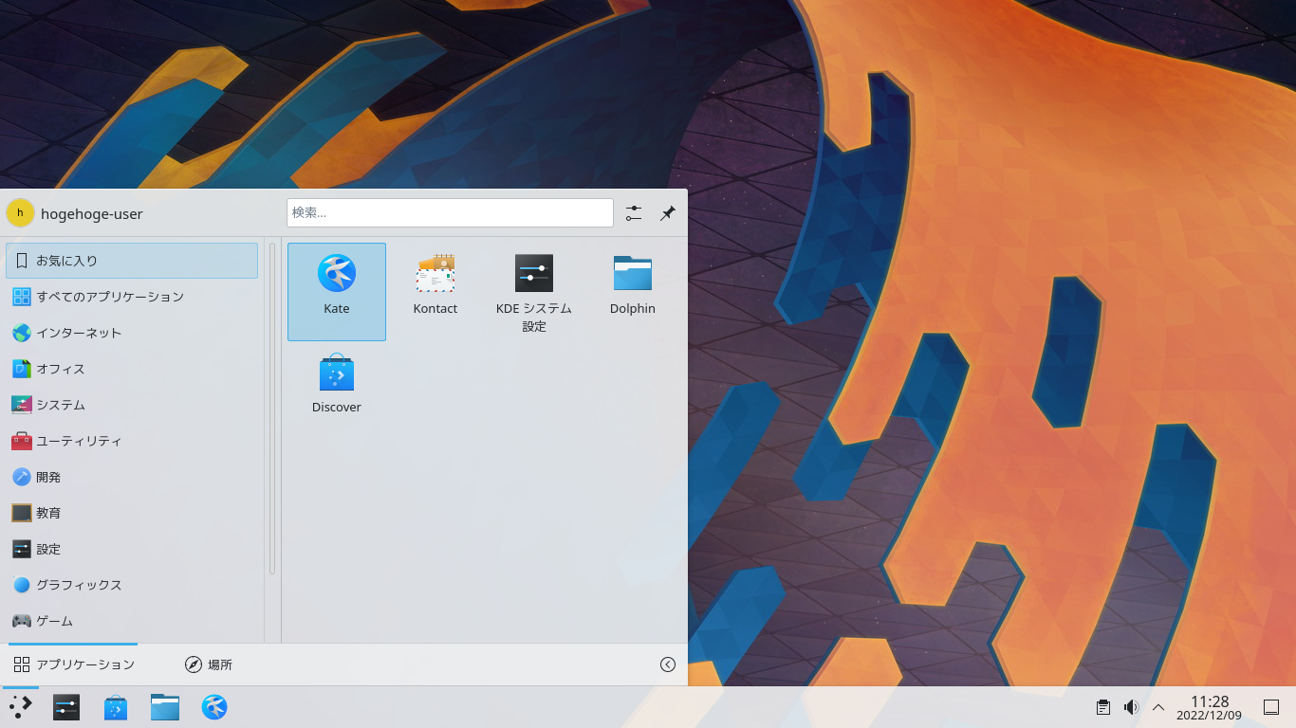
Task: Launch Kate from the favorites grid
Action: [x=337, y=291]
